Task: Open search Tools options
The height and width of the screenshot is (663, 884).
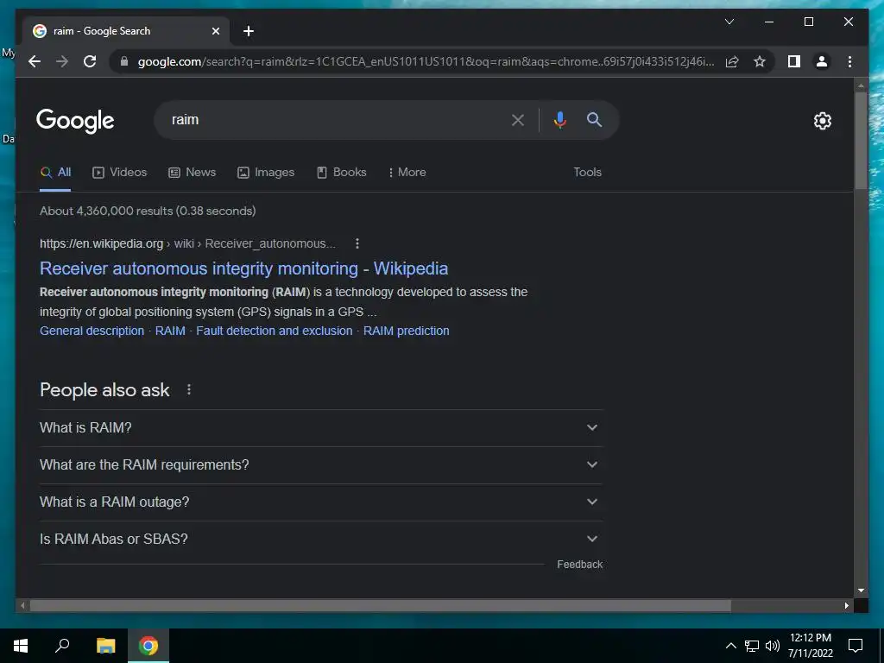Action: (x=587, y=173)
